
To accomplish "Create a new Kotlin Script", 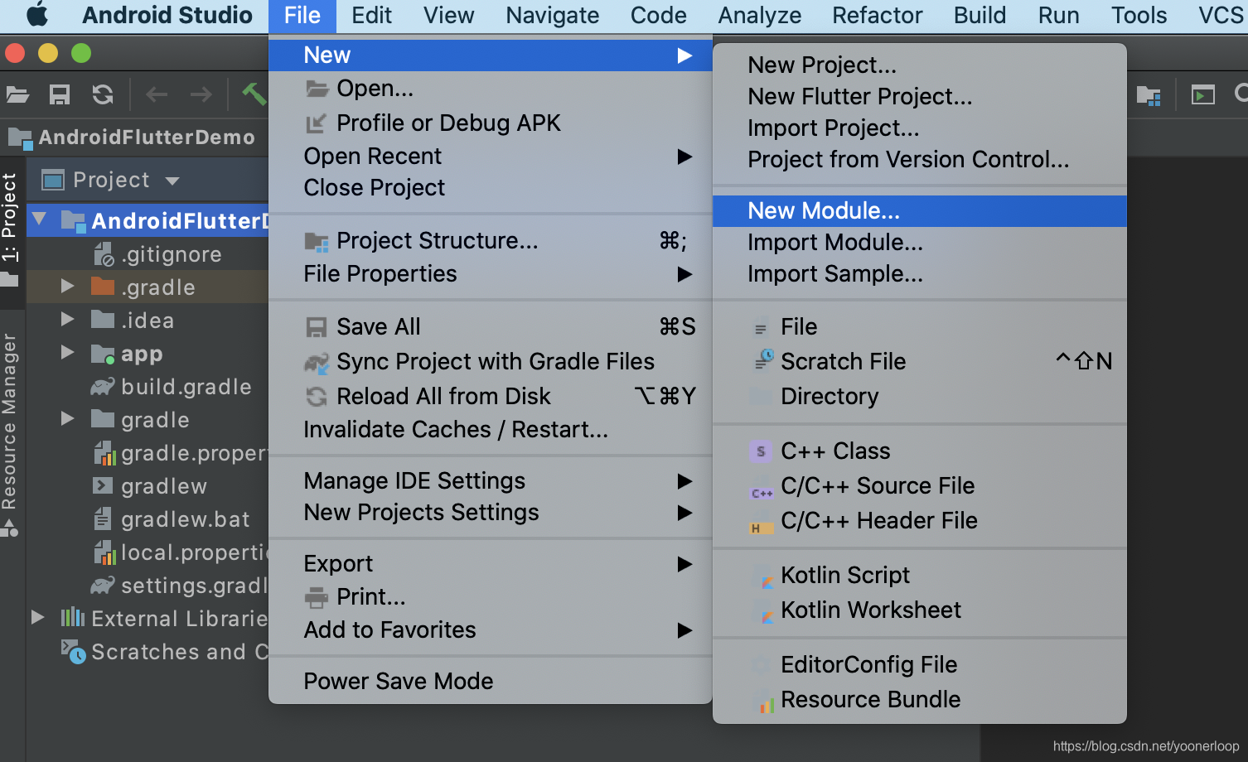I will pos(844,575).
